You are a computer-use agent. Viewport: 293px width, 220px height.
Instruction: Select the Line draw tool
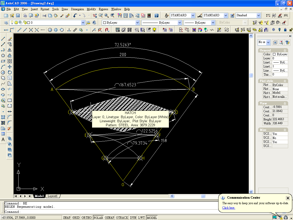click(x=3, y=39)
